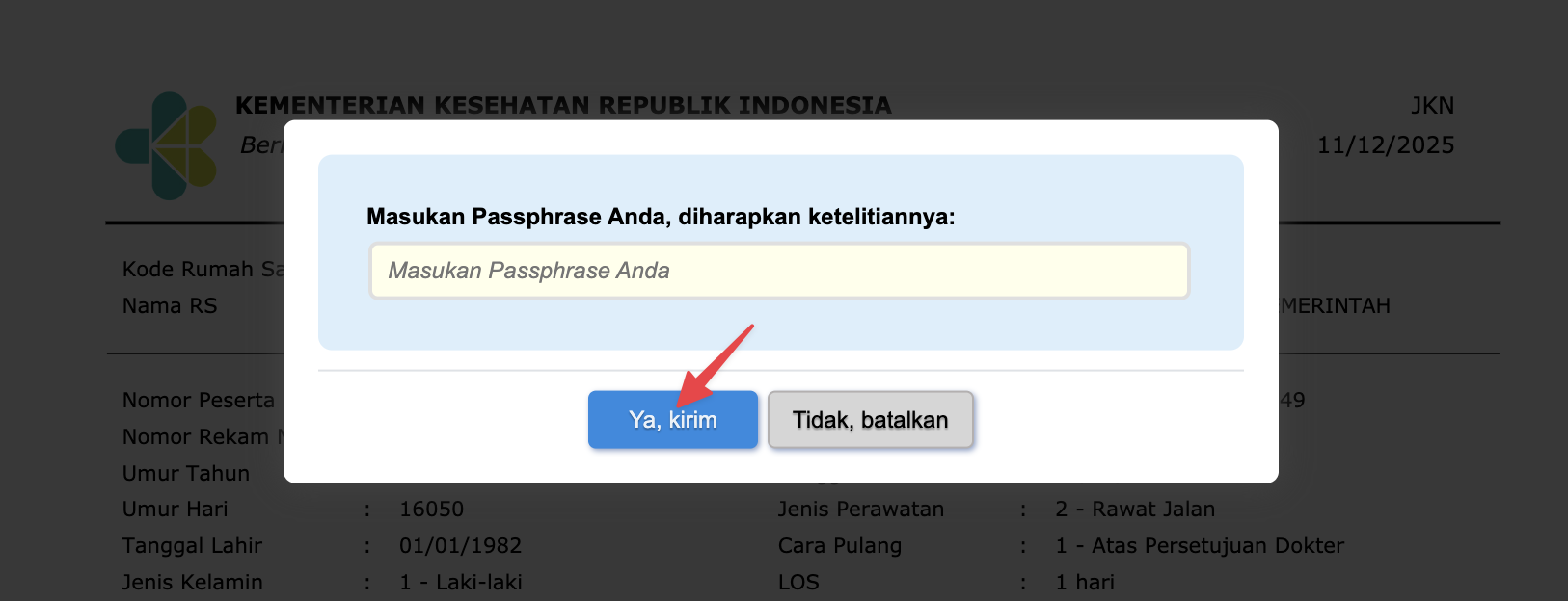The image size is (1568, 601).
Task: Click "1 - Atas Persetujuan Dokter" value
Action: click(1199, 546)
